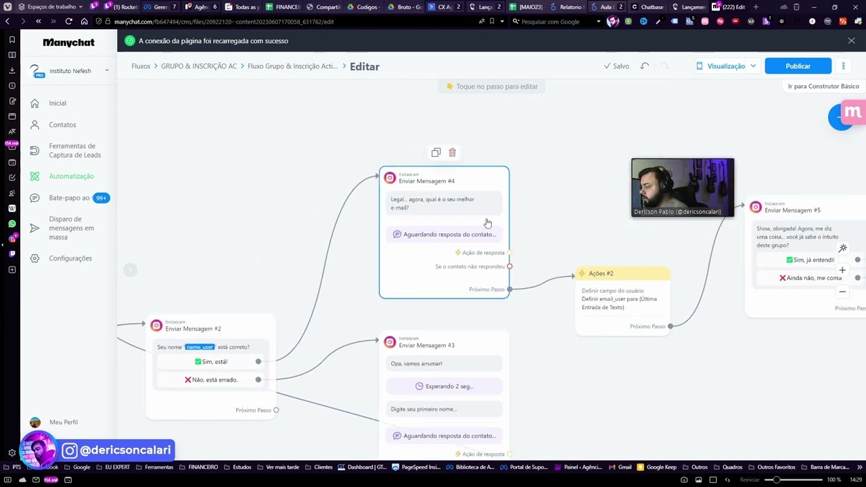866x487 pixels.
Task: Click the Ações #2 lightning icon
Action: coord(582,273)
